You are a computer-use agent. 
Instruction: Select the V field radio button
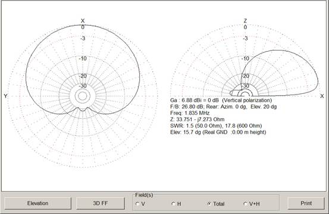(x=140, y=204)
